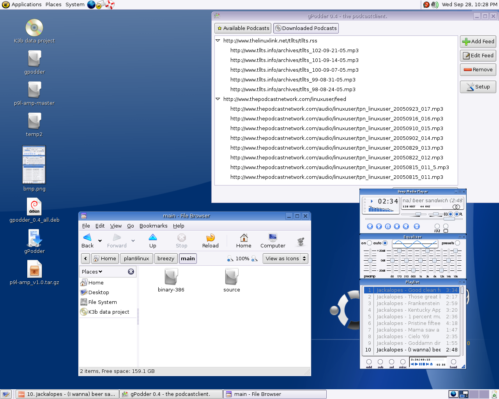This screenshot has height=399, width=499.
Task: Click Computer icon in File Browser toolbar
Action: click(273, 237)
